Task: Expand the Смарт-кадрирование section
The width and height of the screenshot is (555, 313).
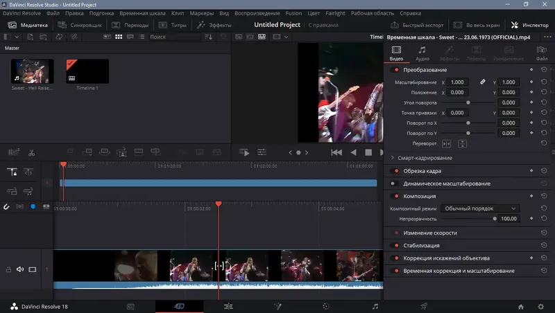Action: click(392, 158)
